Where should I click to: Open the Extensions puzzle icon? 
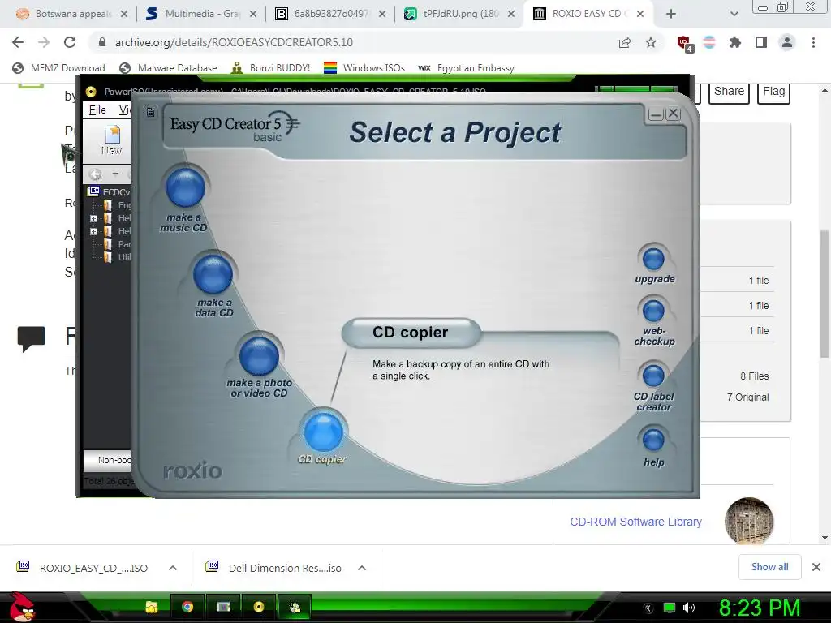point(735,42)
